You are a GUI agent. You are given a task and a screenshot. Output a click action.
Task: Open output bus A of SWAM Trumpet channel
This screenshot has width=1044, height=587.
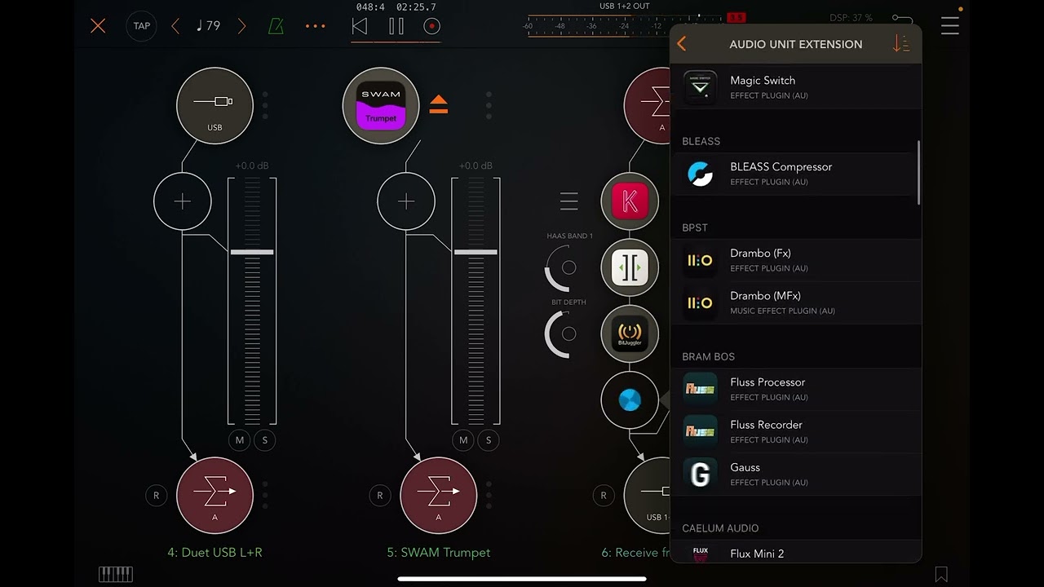[439, 496]
